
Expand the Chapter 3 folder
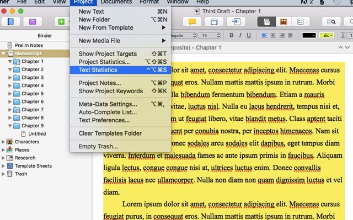pos(10,78)
